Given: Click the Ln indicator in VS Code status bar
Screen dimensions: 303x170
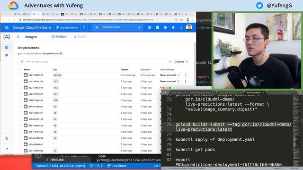Looking at the screenshot, I should (x=158, y=166).
